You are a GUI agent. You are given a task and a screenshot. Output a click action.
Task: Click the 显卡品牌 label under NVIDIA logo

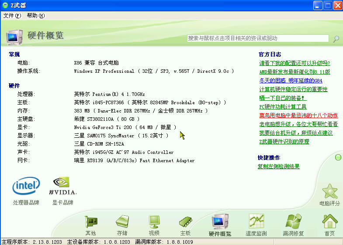(62, 203)
